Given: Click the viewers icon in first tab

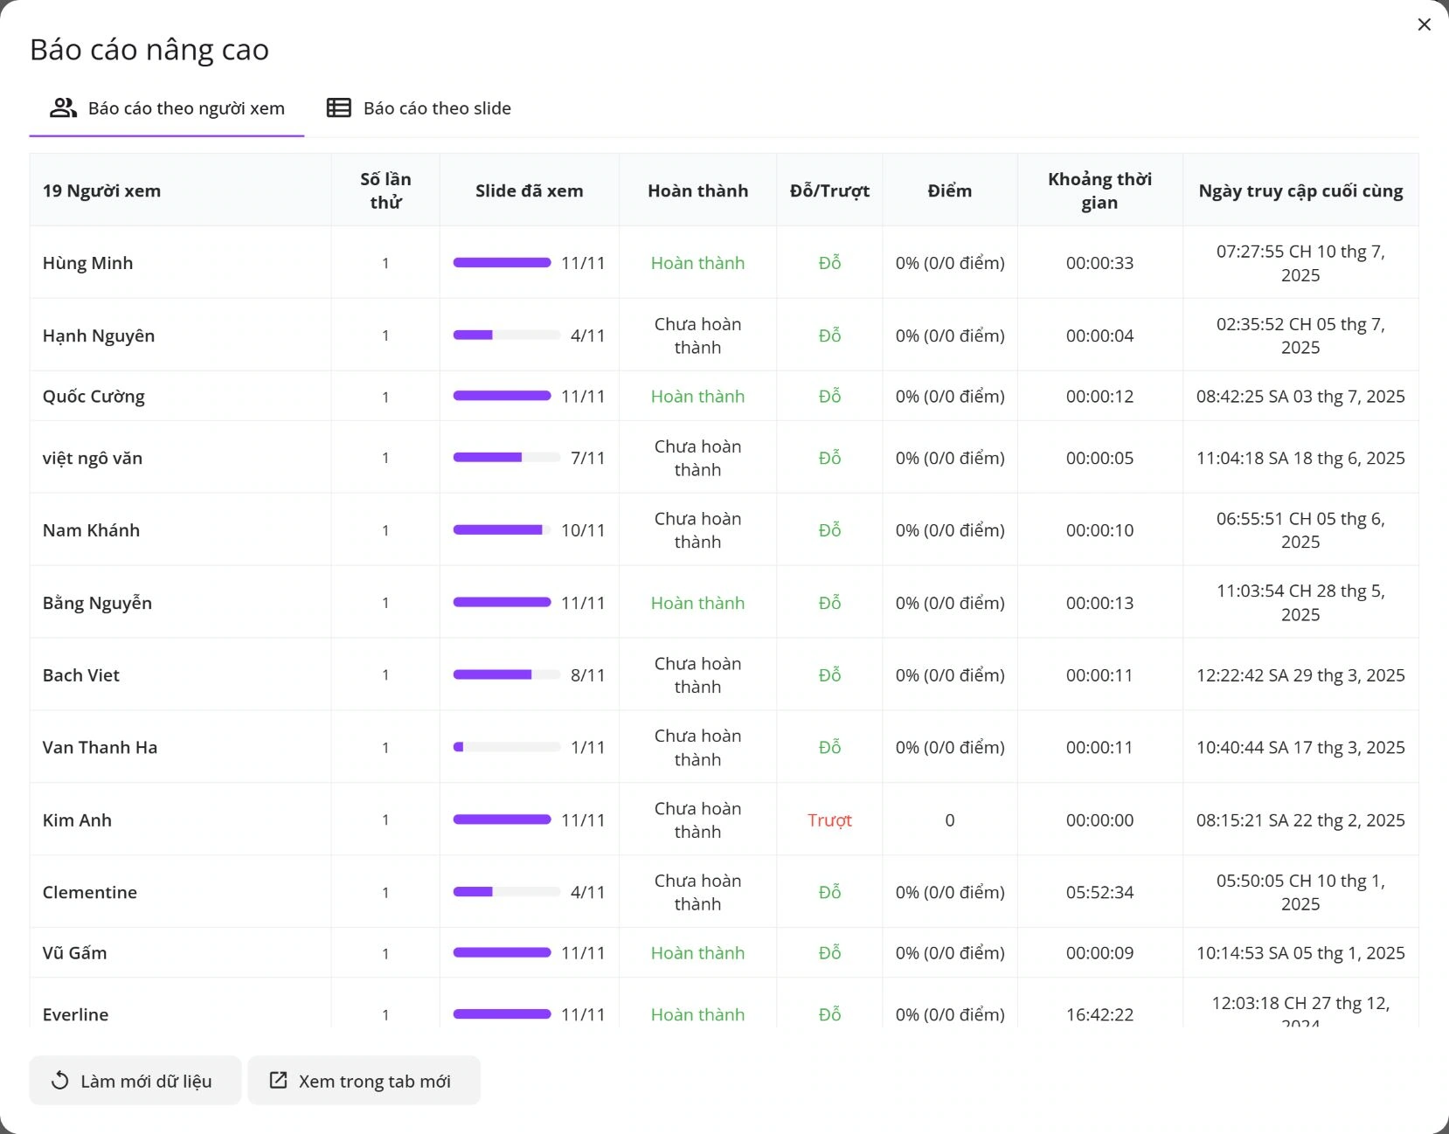Looking at the screenshot, I should [63, 107].
